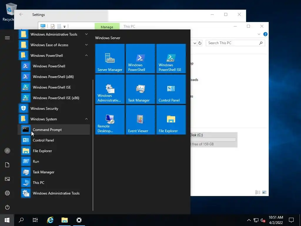The image size is (301, 226).
Task: Click the Start menu apps list scrollbar
Action: pos(93,145)
